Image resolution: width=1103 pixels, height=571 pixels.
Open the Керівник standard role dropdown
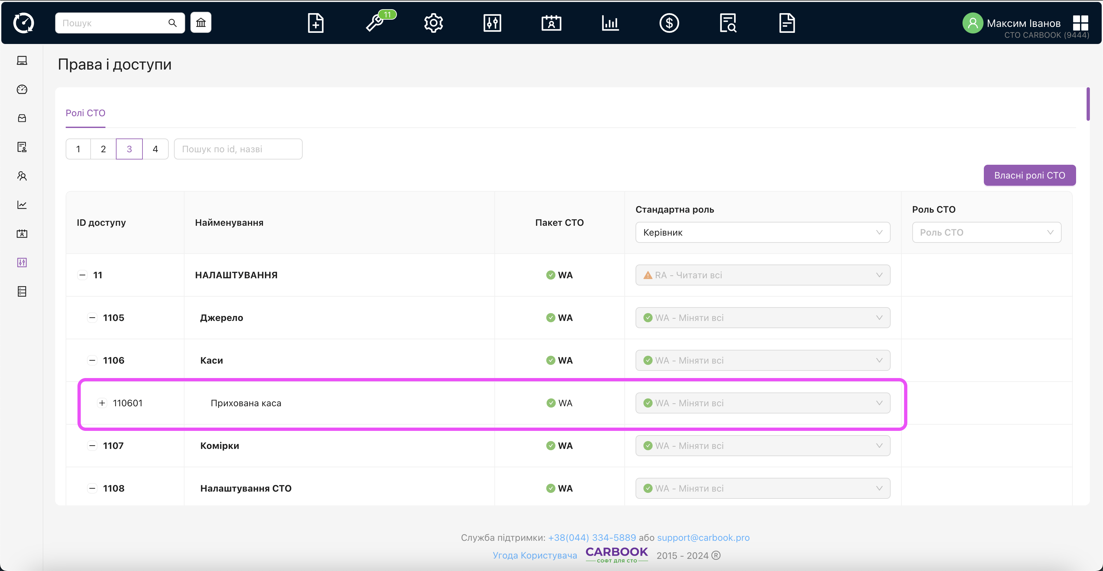[762, 232]
